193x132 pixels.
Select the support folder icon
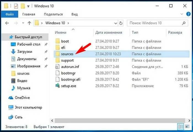pyautogui.click(x=58, y=60)
